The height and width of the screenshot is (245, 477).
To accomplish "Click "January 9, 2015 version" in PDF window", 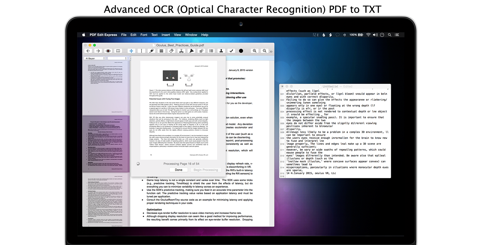I will (x=241, y=70).
